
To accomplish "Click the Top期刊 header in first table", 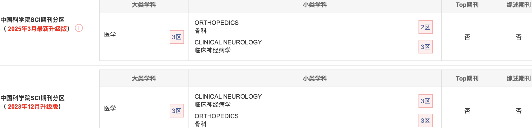I will coord(467,5).
